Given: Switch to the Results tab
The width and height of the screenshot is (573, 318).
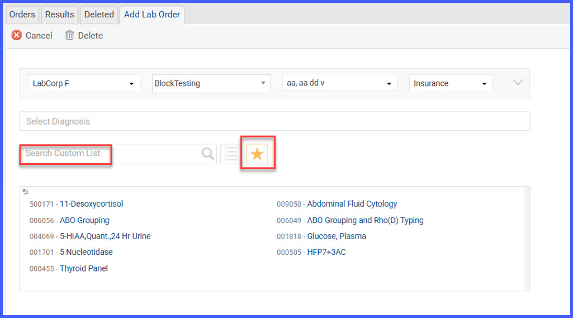Looking at the screenshot, I should [x=60, y=15].
